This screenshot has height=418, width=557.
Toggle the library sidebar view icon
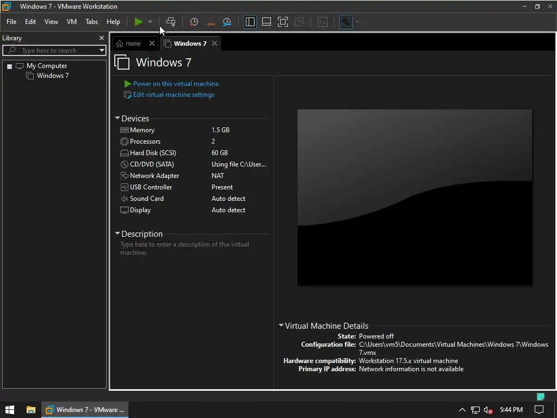click(250, 22)
